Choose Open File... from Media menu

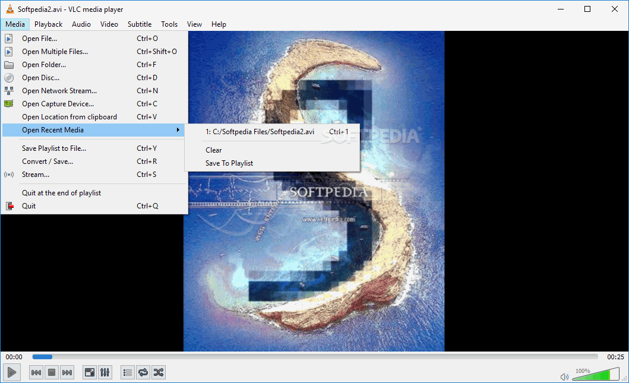coord(94,39)
